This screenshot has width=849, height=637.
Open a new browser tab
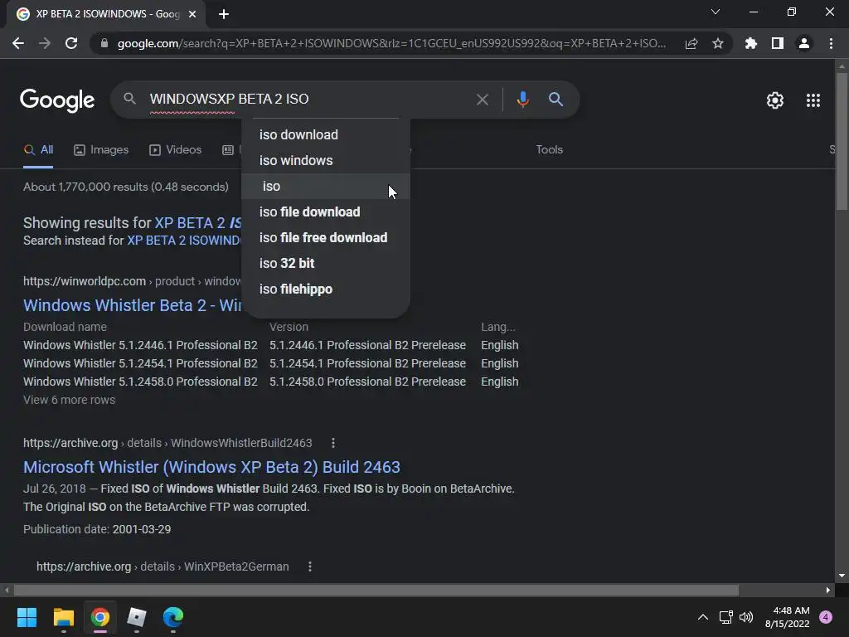[224, 14]
